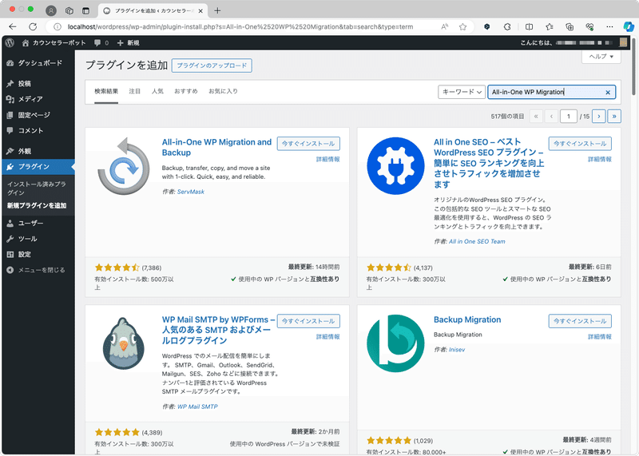The image size is (639, 456).
Task: Go to インストール済みプラグイン submenu
Action: 36,188
